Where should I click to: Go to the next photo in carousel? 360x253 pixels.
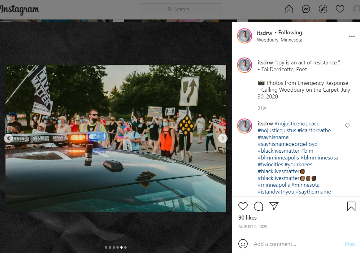223,138
